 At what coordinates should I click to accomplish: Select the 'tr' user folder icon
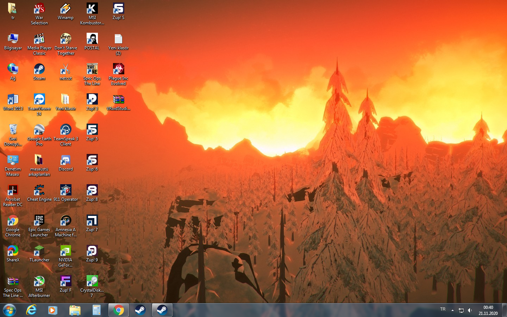(13, 11)
